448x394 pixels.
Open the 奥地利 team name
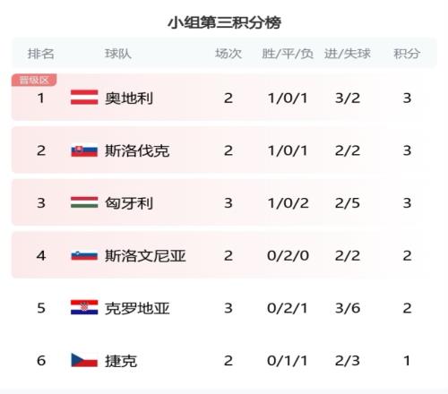click(129, 98)
